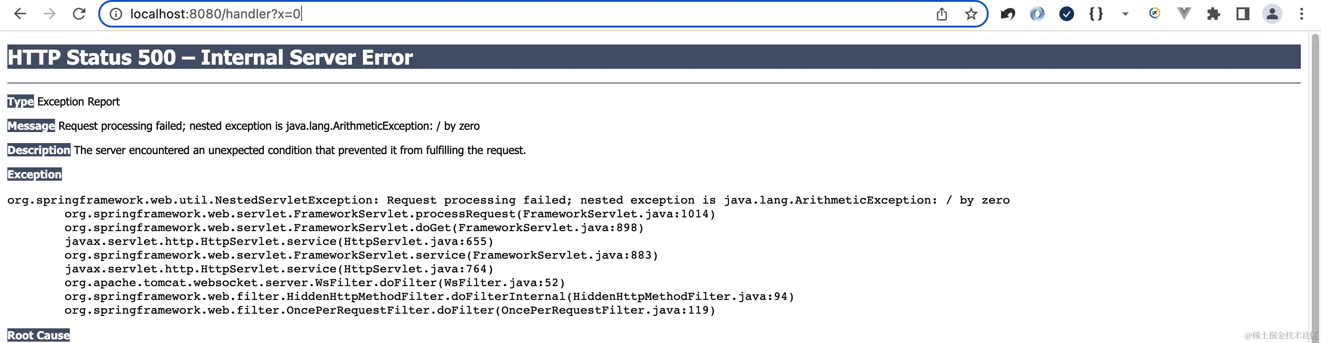Expand the small gray dropdown arrow extension

tap(1125, 14)
